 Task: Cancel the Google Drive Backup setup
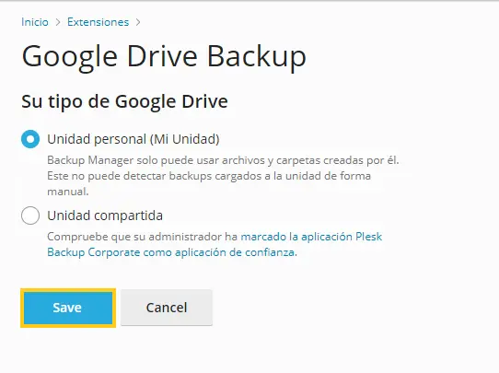point(167,308)
